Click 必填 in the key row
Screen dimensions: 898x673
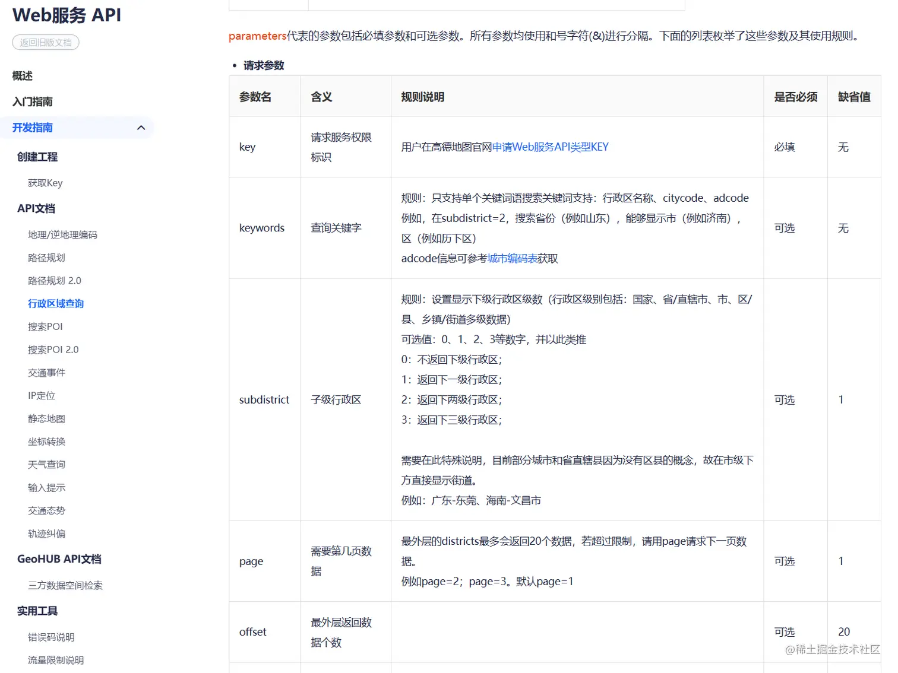[785, 147]
